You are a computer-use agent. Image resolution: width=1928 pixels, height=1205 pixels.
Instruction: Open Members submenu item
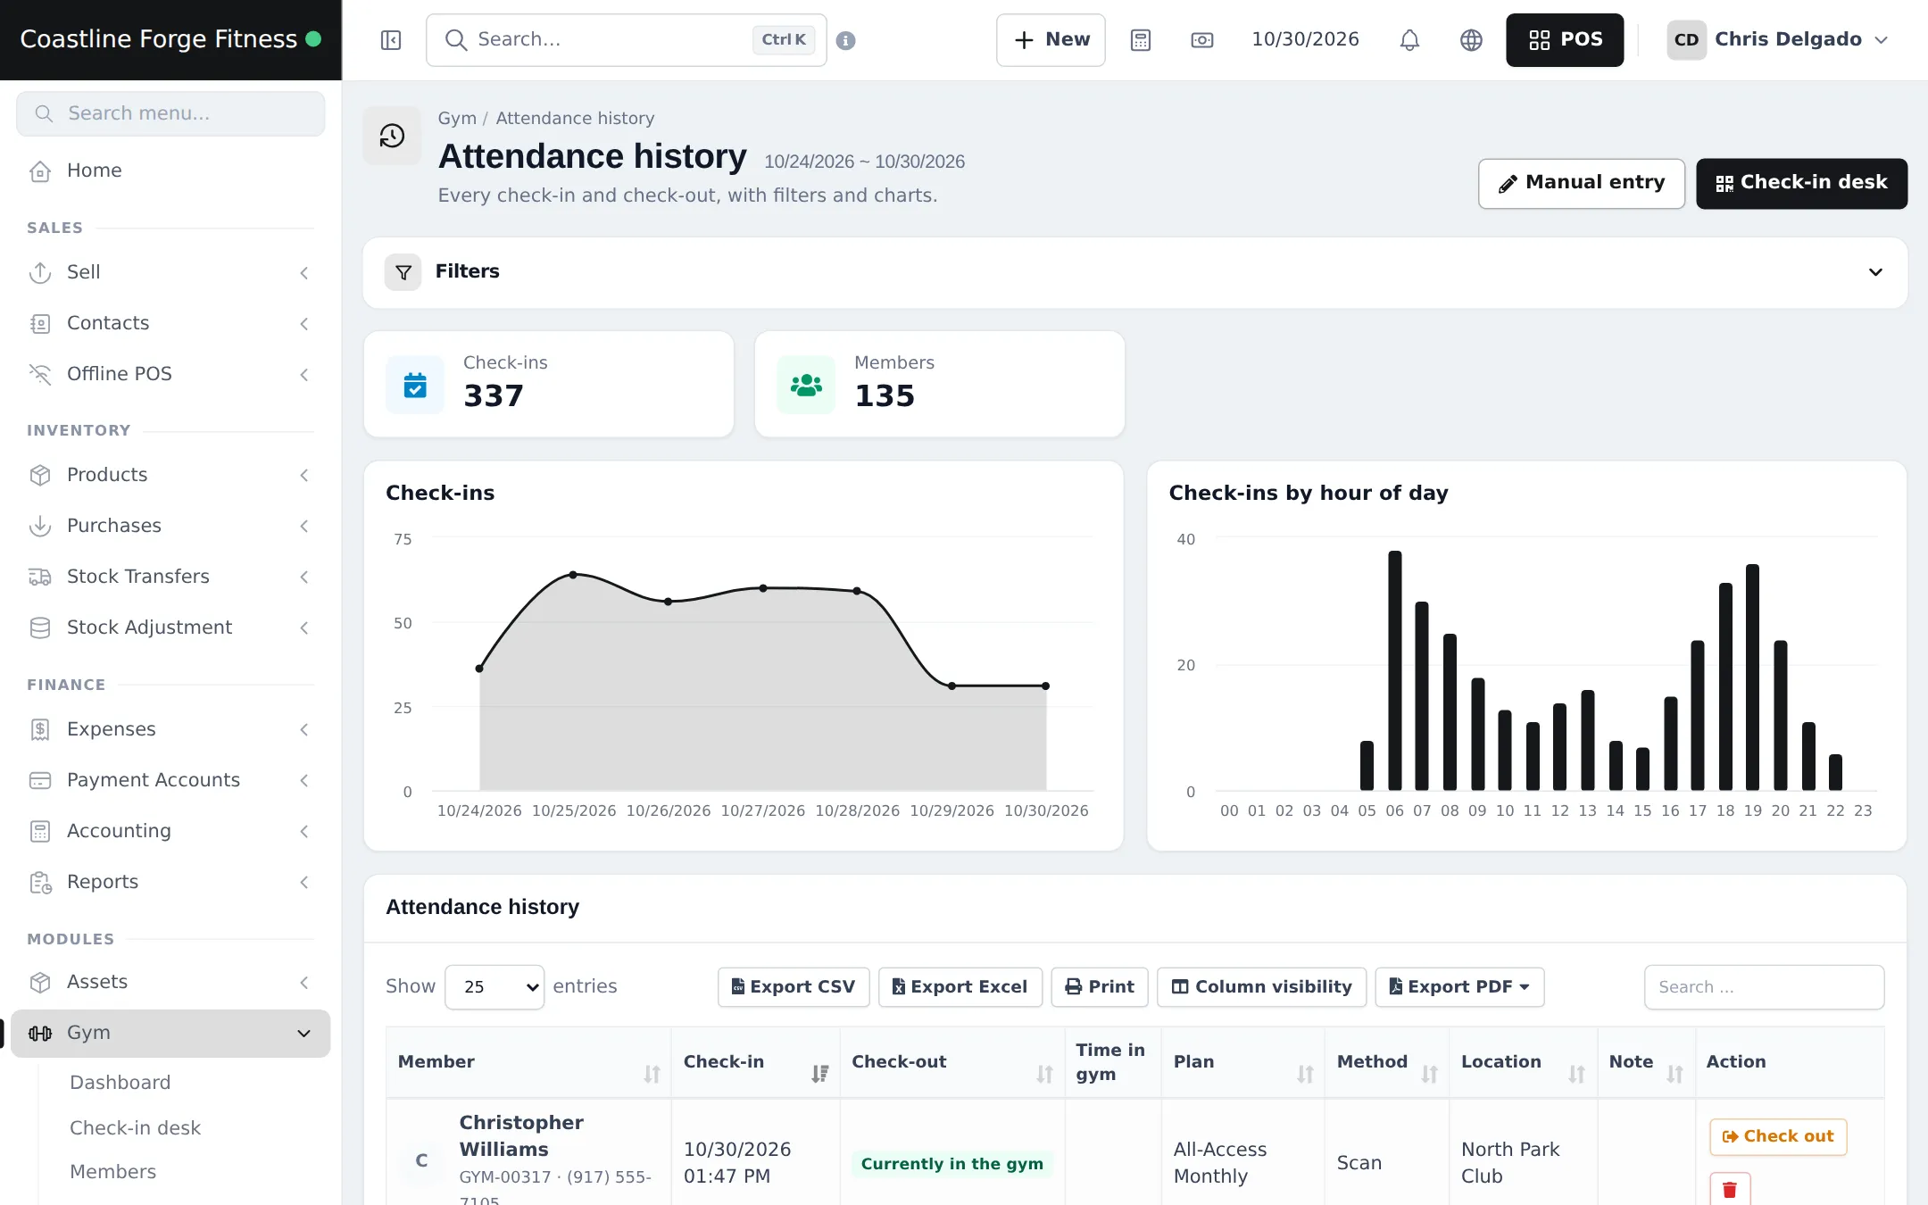pos(112,1172)
